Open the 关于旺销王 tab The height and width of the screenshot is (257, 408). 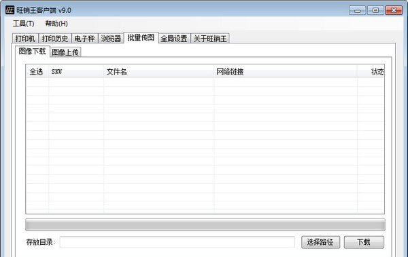pyautogui.click(x=210, y=39)
